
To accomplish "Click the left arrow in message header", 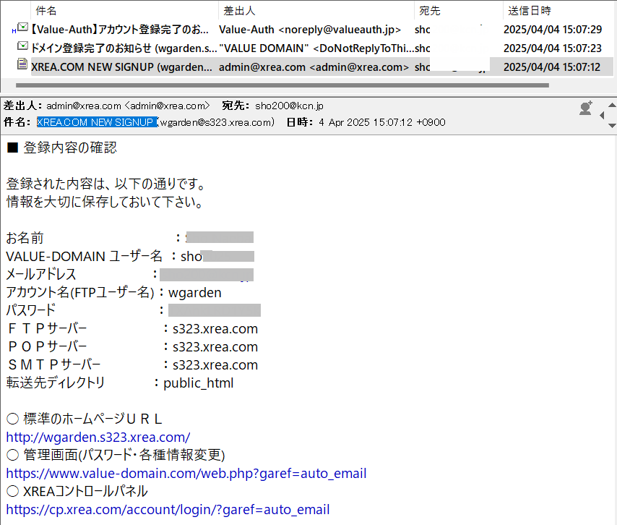I will [x=603, y=114].
